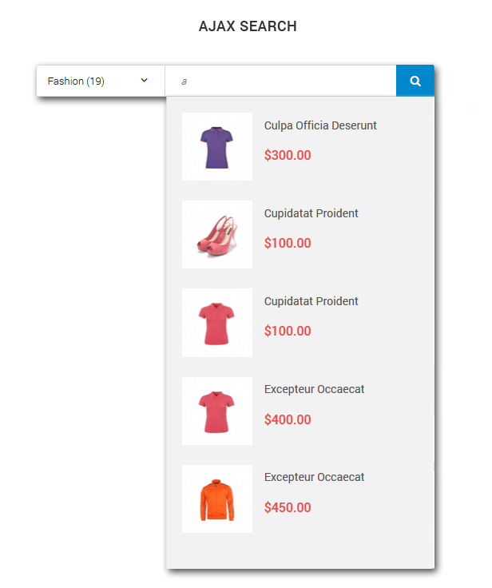The width and height of the screenshot is (492, 588).
Task: Select the pink polo thumbnail priced $100.00
Action: (217, 323)
